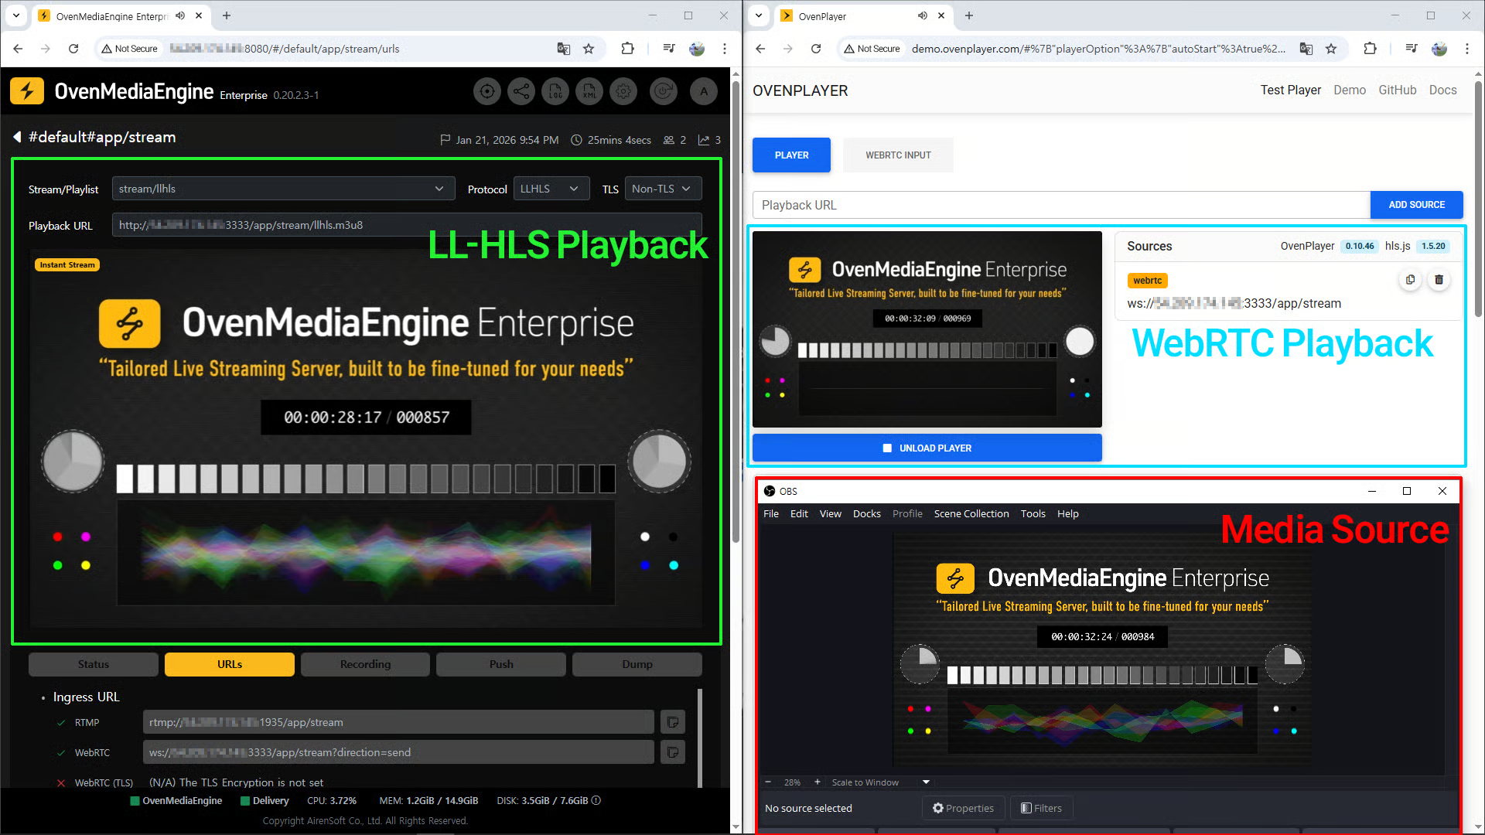
Task: Click the ADD SOURCE button
Action: click(x=1415, y=205)
